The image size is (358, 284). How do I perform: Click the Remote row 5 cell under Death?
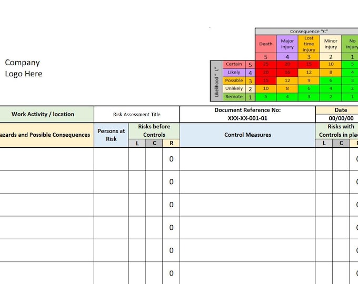point(266,97)
